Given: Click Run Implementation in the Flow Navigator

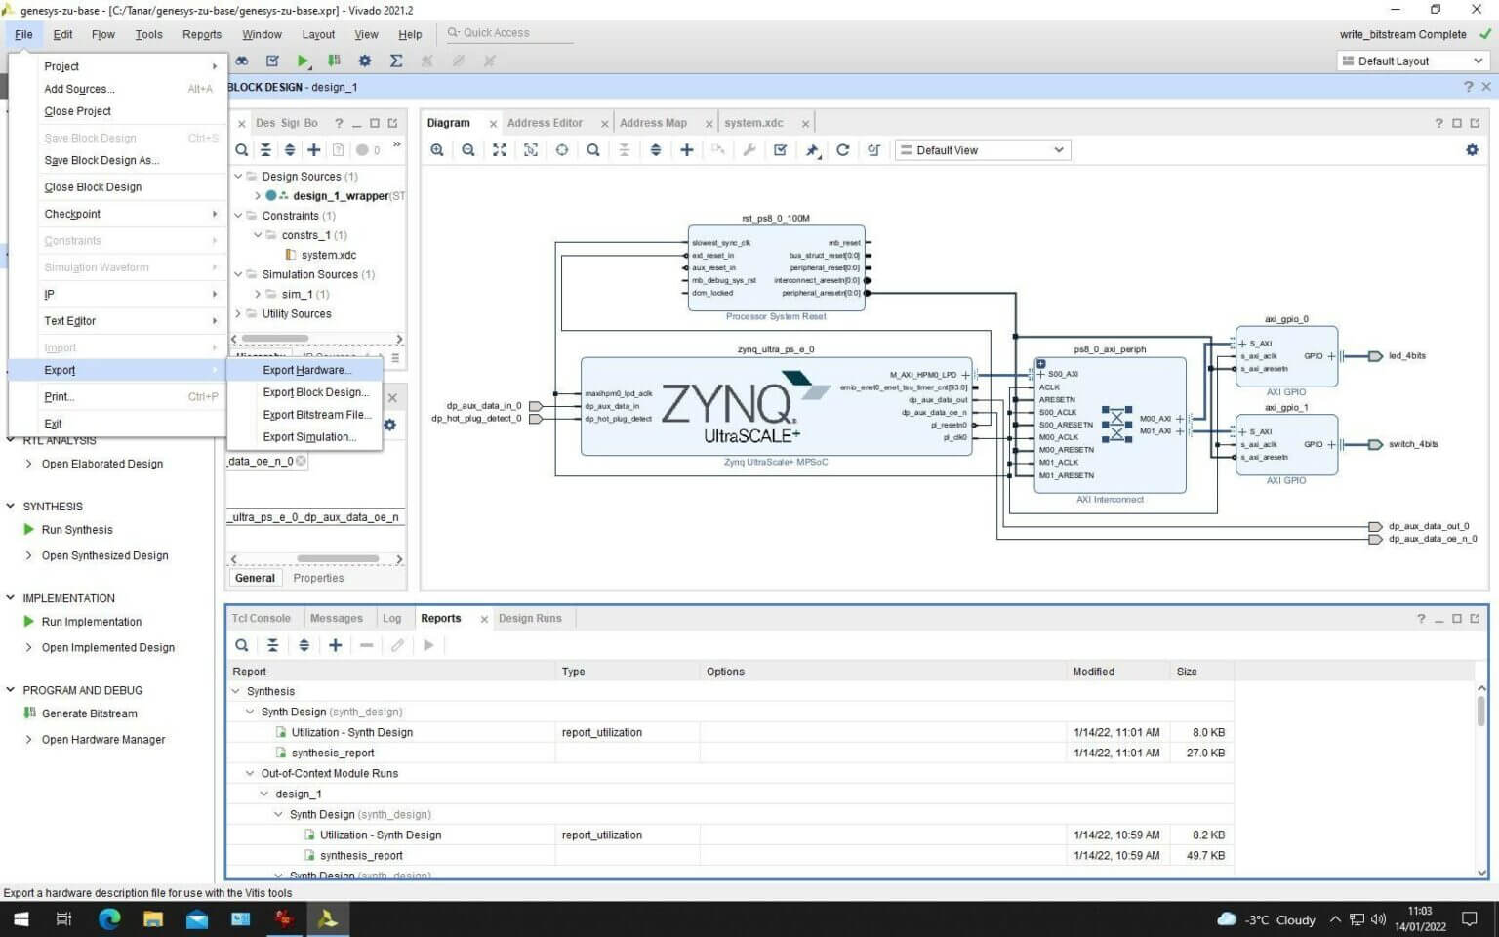Looking at the screenshot, I should [92, 621].
